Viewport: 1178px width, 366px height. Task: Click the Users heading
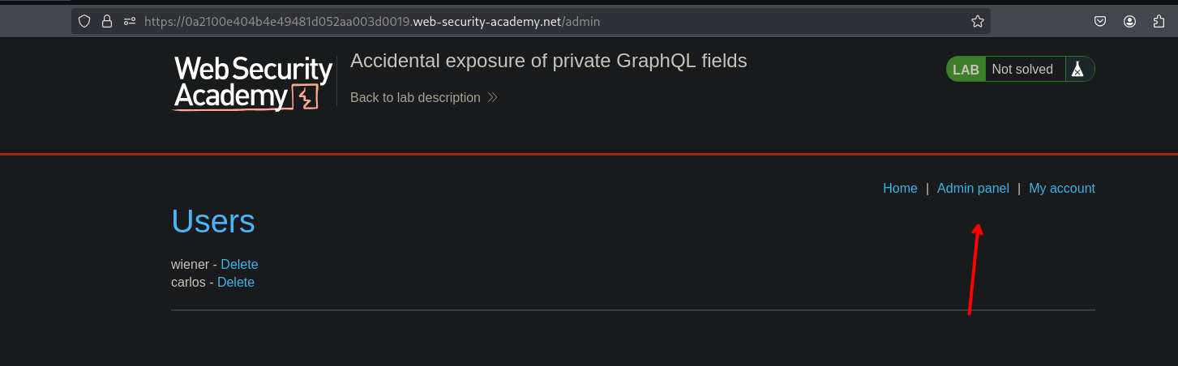pos(213,222)
